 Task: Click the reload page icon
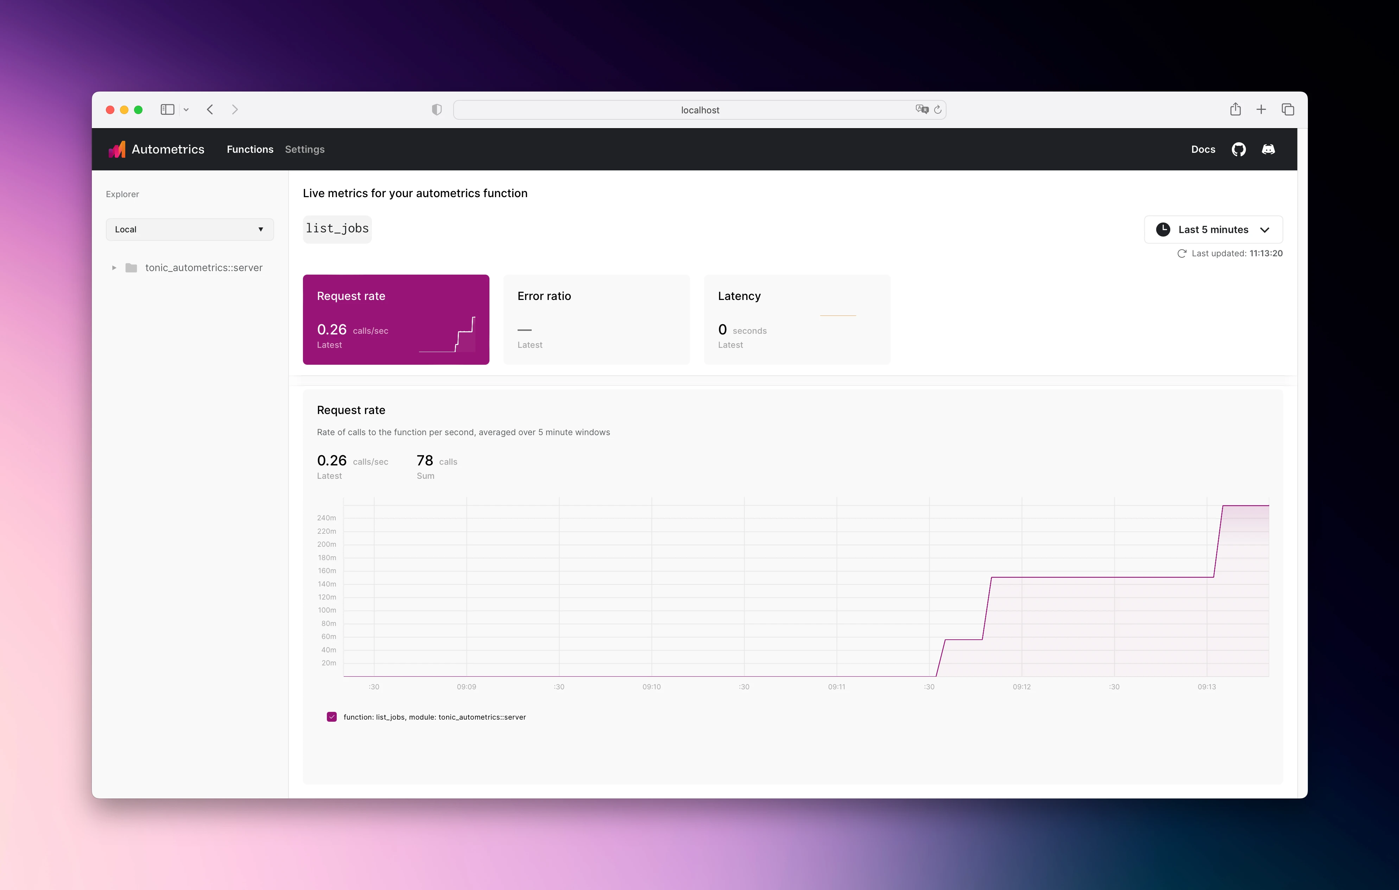tap(937, 109)
